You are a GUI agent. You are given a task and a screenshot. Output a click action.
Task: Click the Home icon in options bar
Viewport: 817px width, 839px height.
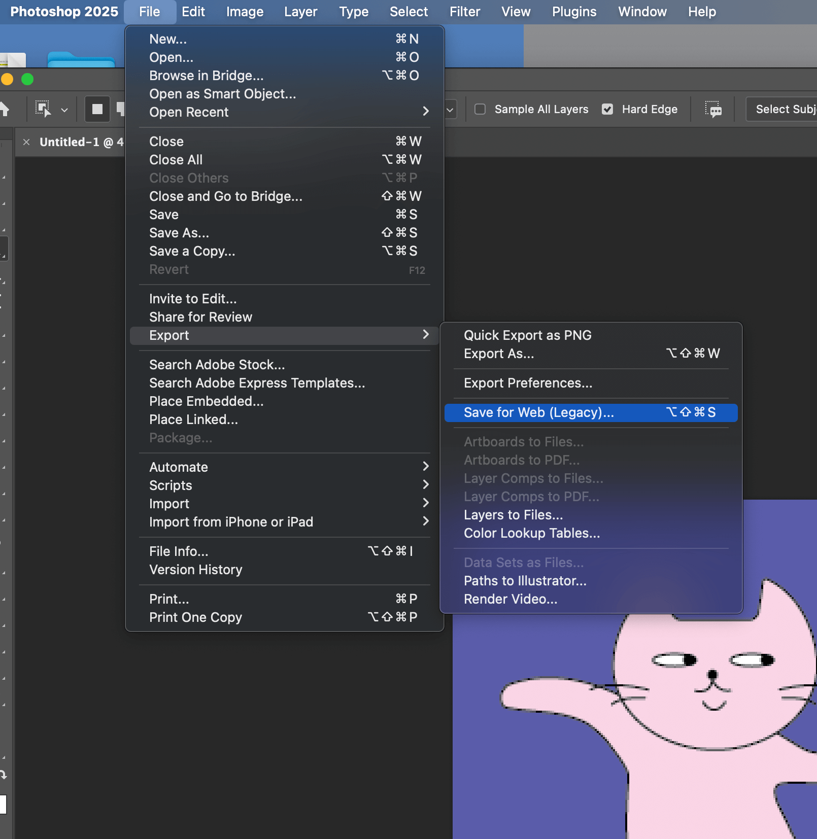[5, 109]
